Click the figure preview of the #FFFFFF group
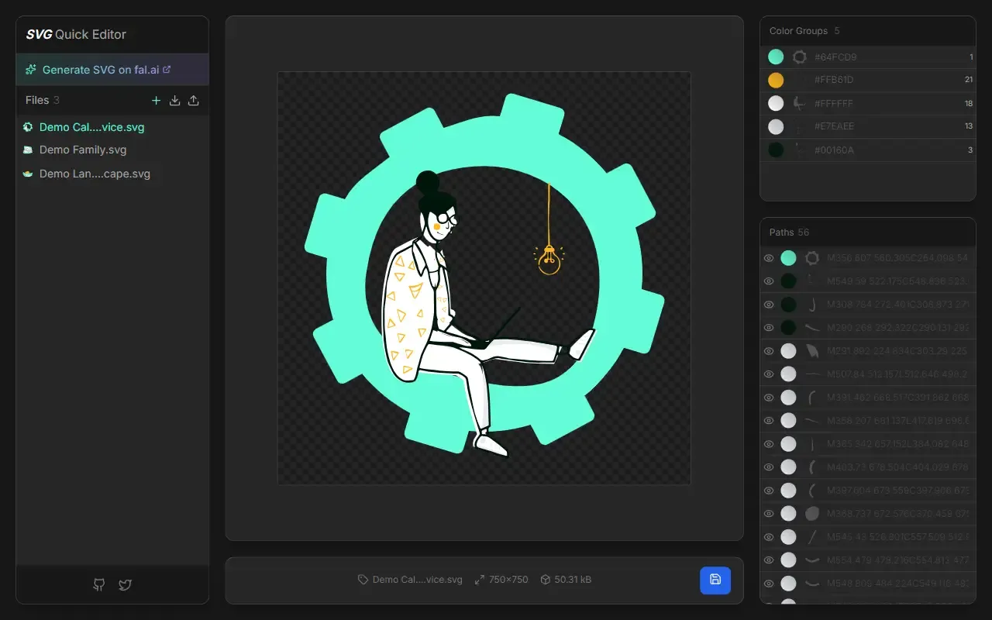 coord(800,103)
